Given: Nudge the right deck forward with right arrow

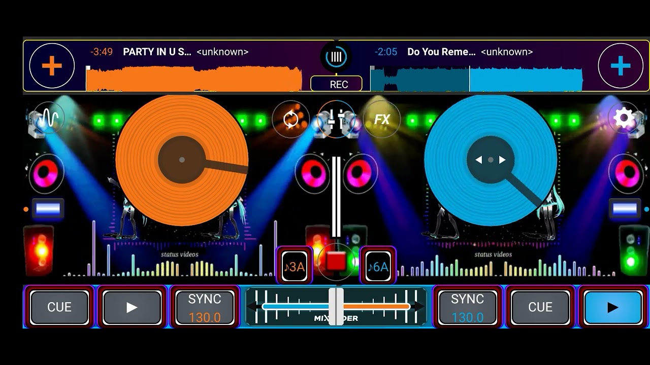Looking at the screenshot, I should (502, 160).
